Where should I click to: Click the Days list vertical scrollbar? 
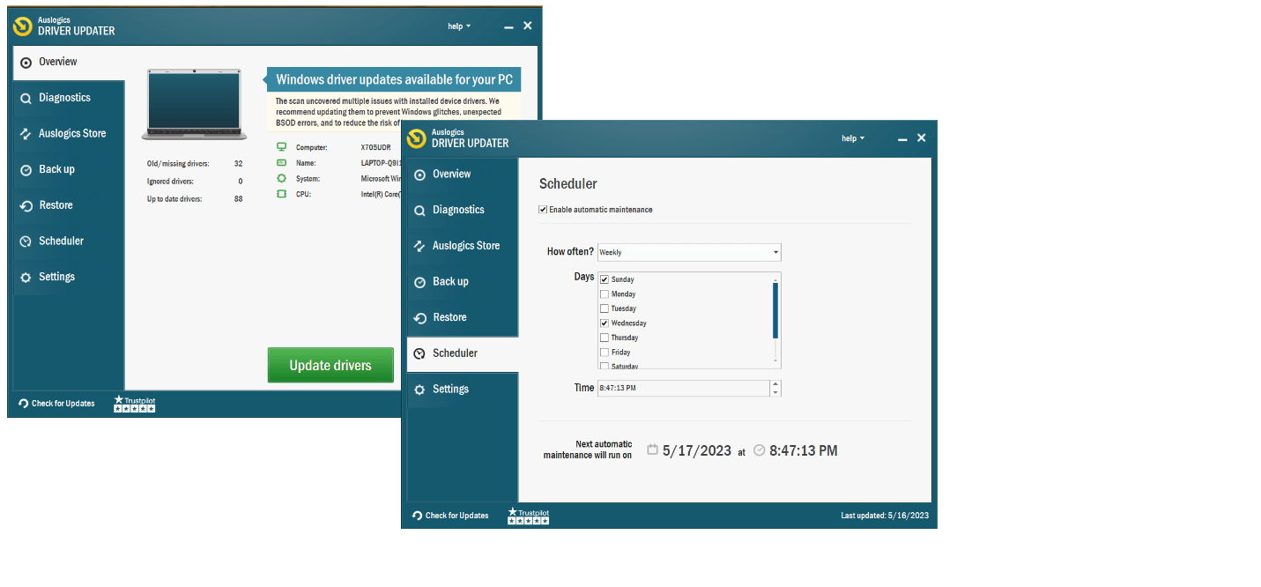pos(775,310)
